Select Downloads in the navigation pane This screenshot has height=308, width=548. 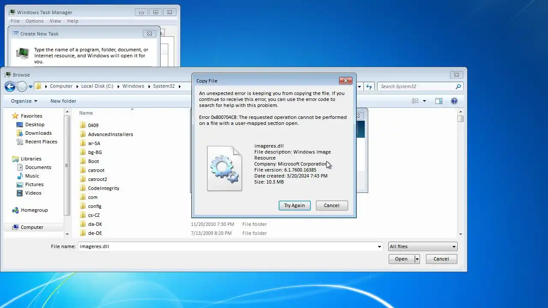(x=38, y=133)
